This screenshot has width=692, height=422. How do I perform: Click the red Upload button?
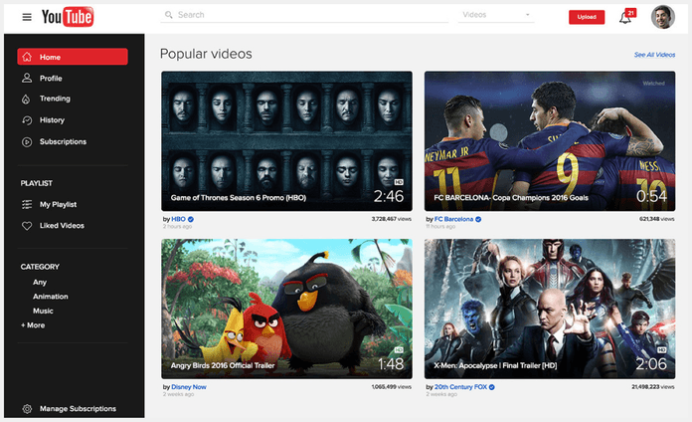point(587,17)
